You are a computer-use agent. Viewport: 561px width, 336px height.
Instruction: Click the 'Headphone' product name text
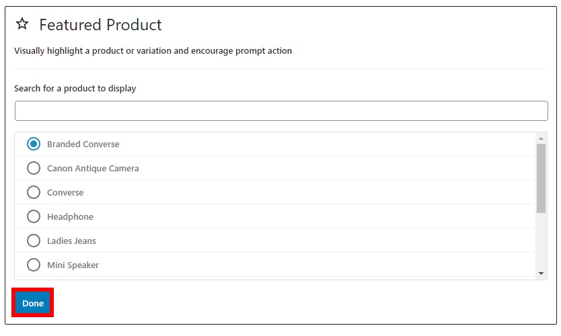(70, 217)
